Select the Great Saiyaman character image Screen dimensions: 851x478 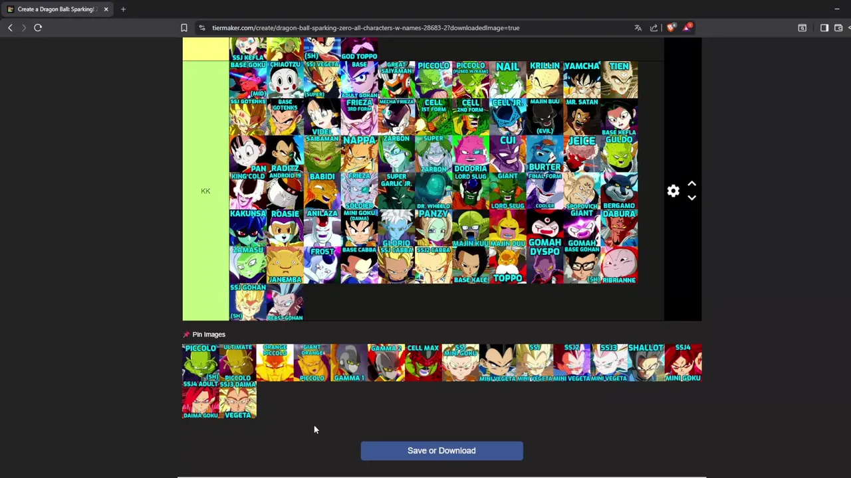coord(396,80)
